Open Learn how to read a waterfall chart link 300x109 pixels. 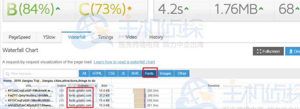[124, 62]
